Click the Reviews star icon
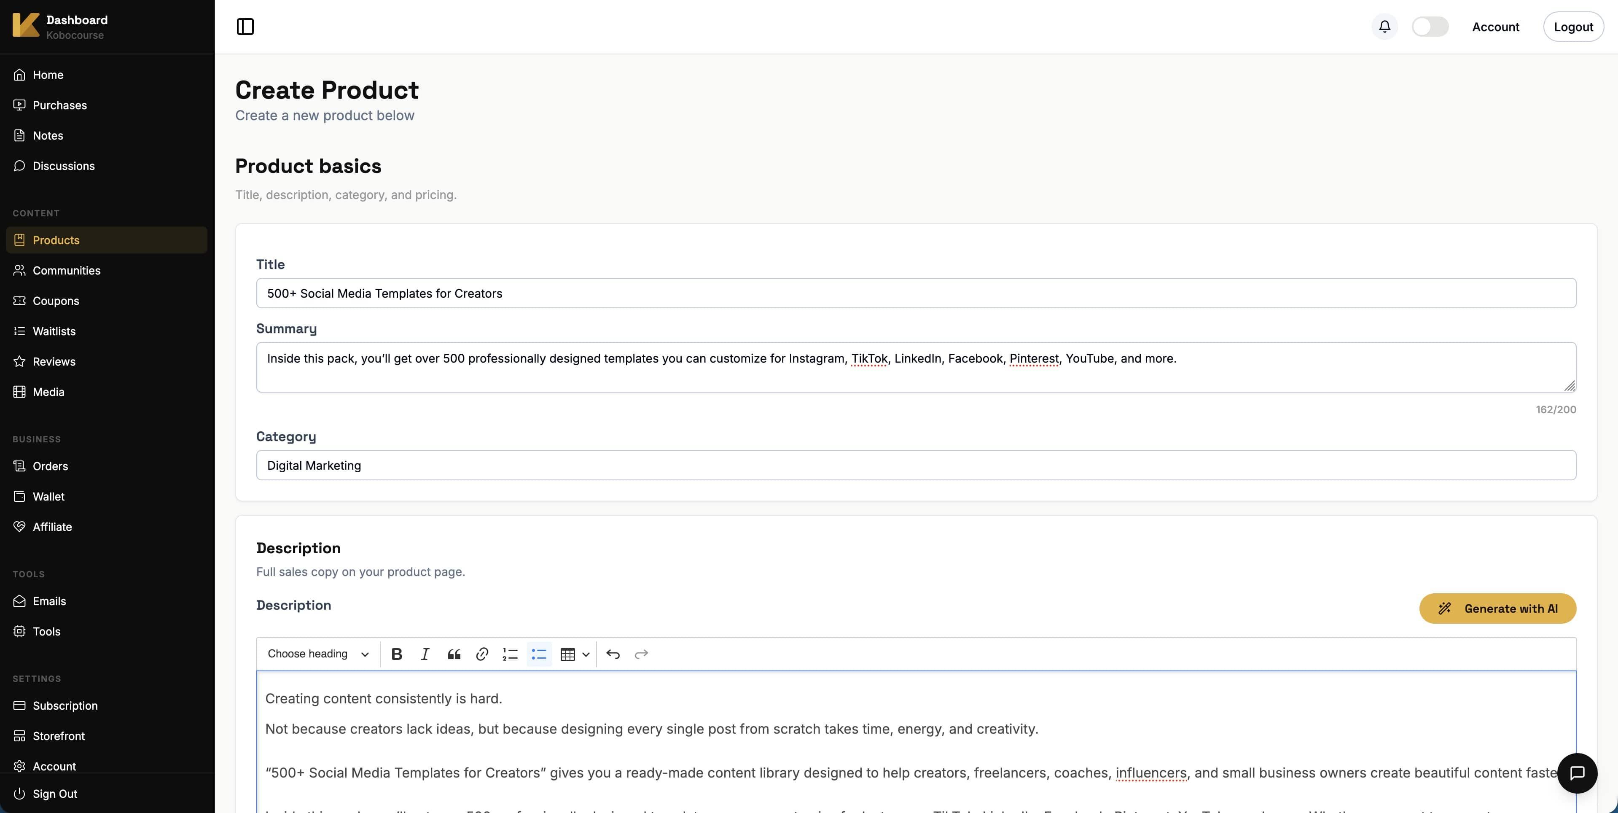The height and width of the screenshot is (813, 1618). [x=19, y=361]
